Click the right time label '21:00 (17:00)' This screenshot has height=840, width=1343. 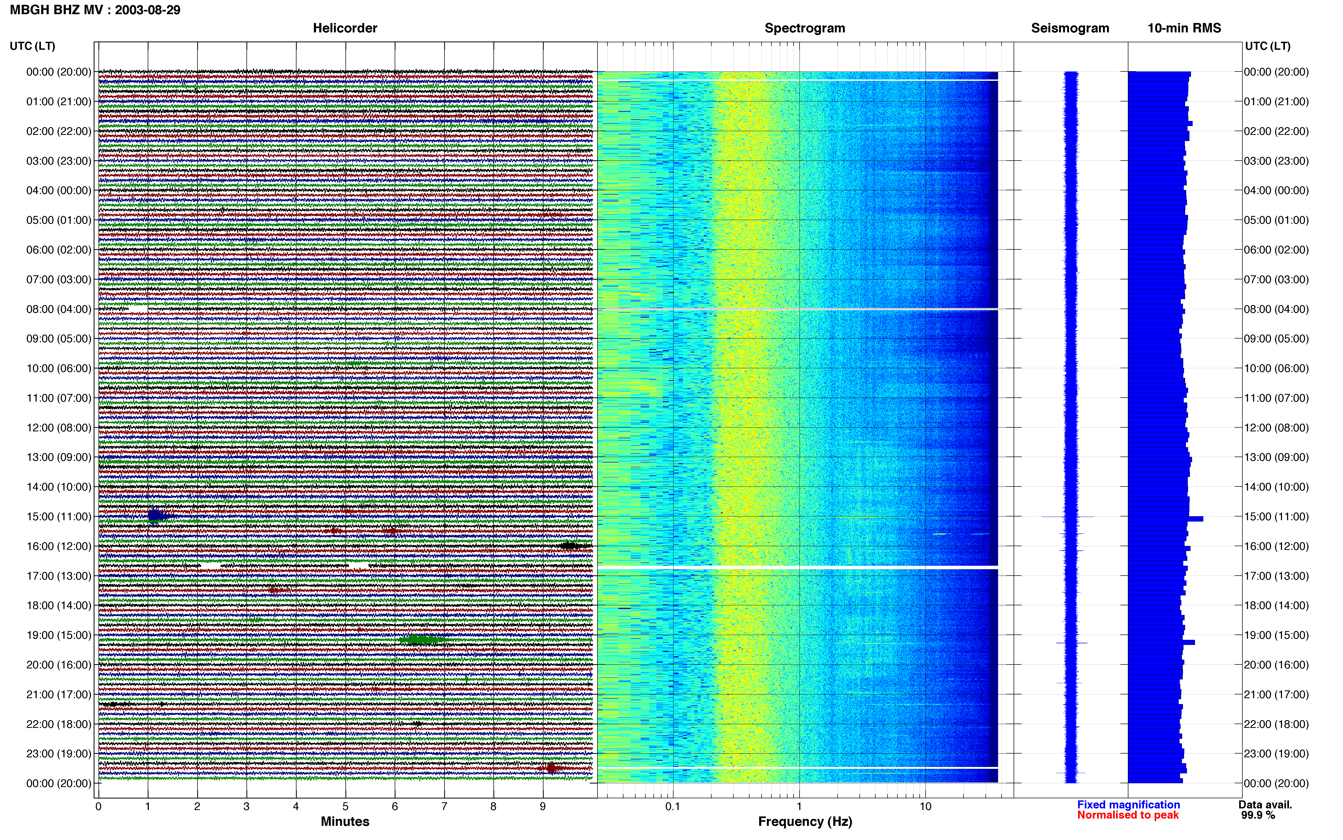(x=1276, y=694)
